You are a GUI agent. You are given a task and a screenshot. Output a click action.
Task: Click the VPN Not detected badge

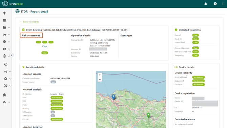point(57,98)
